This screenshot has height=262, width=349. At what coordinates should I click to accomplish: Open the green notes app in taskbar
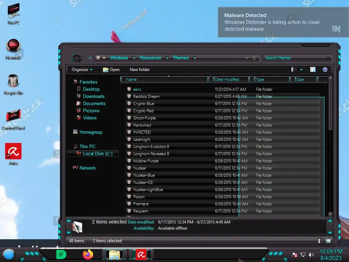(x=61, y=254)
